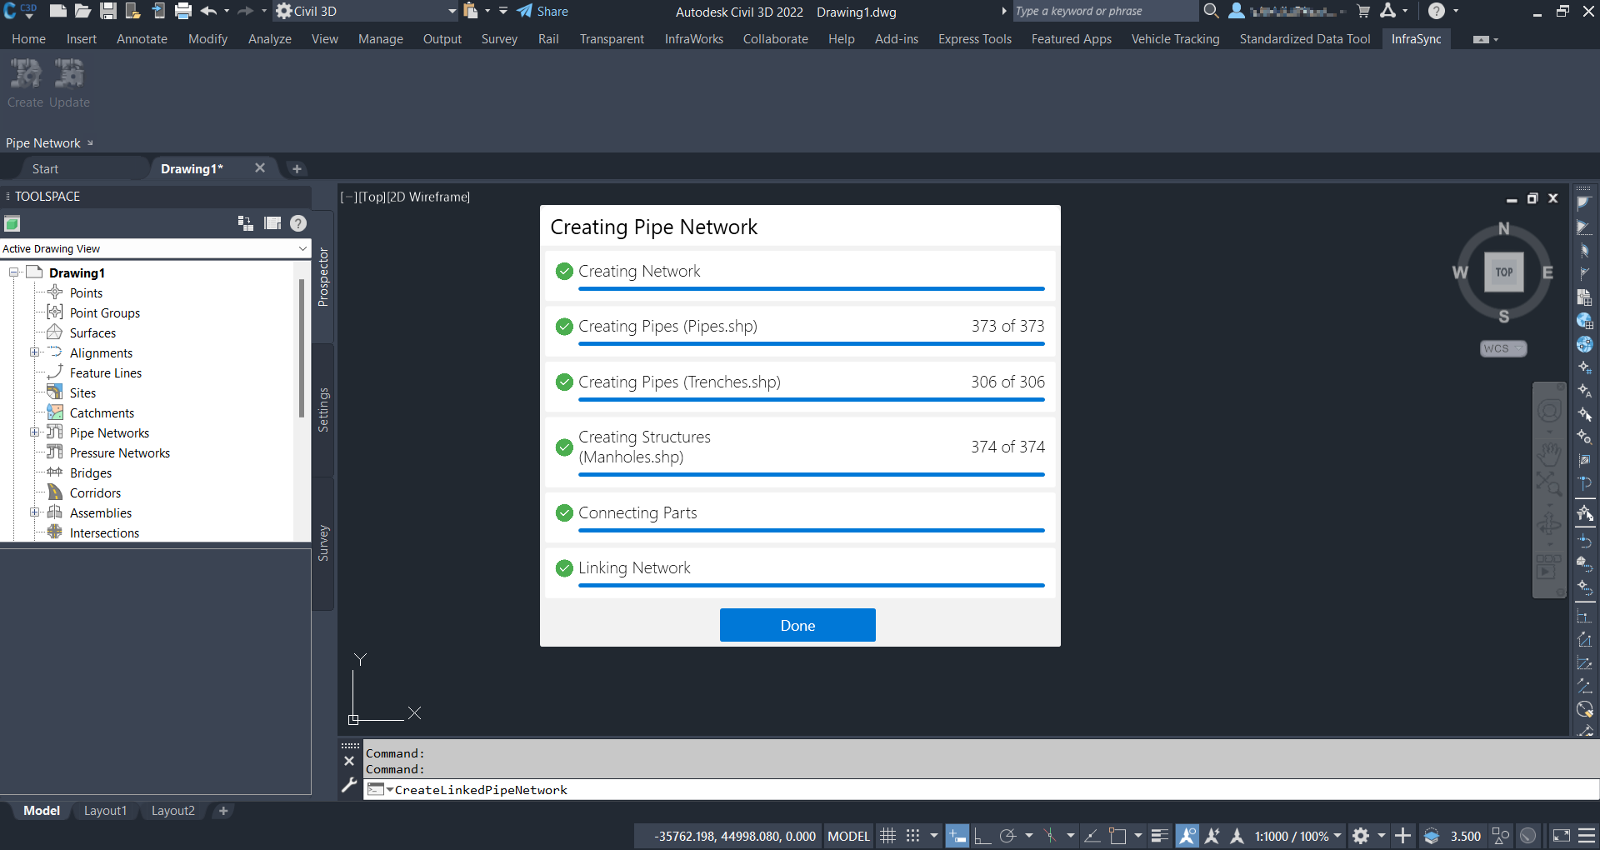Viewport: 1600px width, 850px height.
Task: Select Catchments in the Prospector tree
Action: pyautogui.click(x=102, y=413)
